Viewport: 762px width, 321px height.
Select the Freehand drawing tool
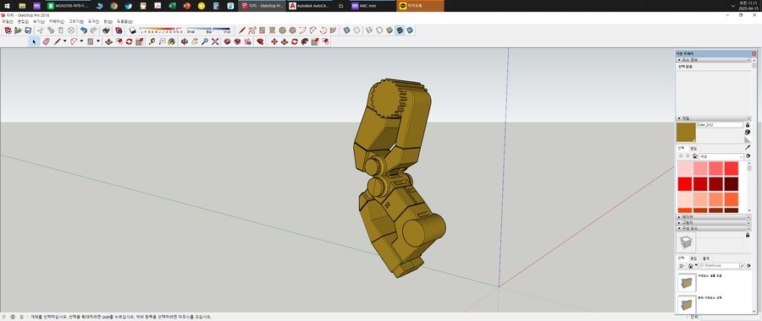point(251,30)
